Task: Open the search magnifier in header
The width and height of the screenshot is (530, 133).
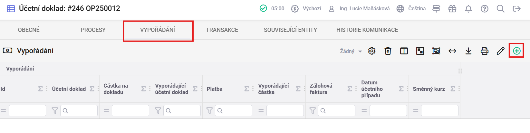Action: click(x=500, y=9)
